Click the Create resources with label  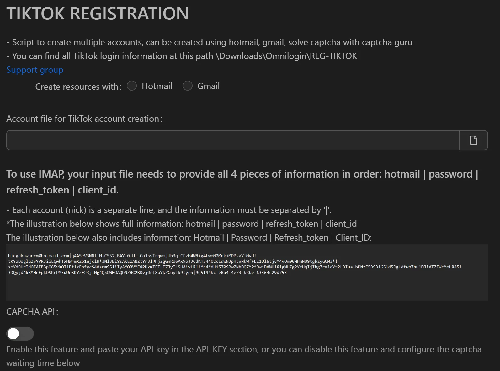78,87
